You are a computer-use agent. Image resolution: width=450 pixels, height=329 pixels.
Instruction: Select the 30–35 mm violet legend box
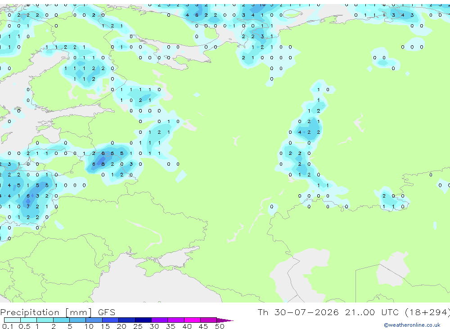pos(160,320)
